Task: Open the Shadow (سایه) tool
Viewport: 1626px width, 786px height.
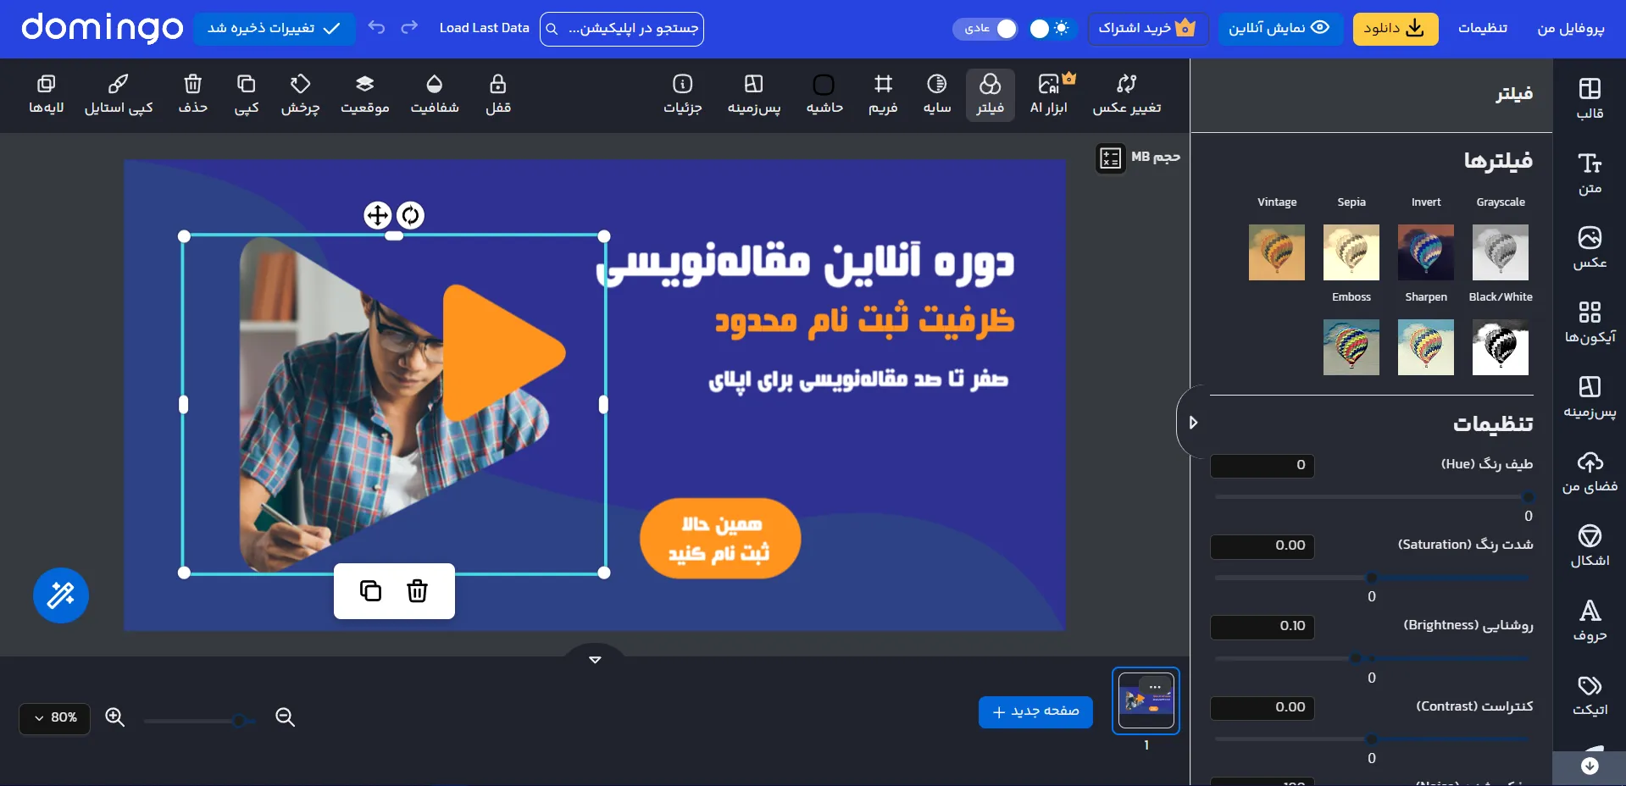Action: (x=937, y=95)
